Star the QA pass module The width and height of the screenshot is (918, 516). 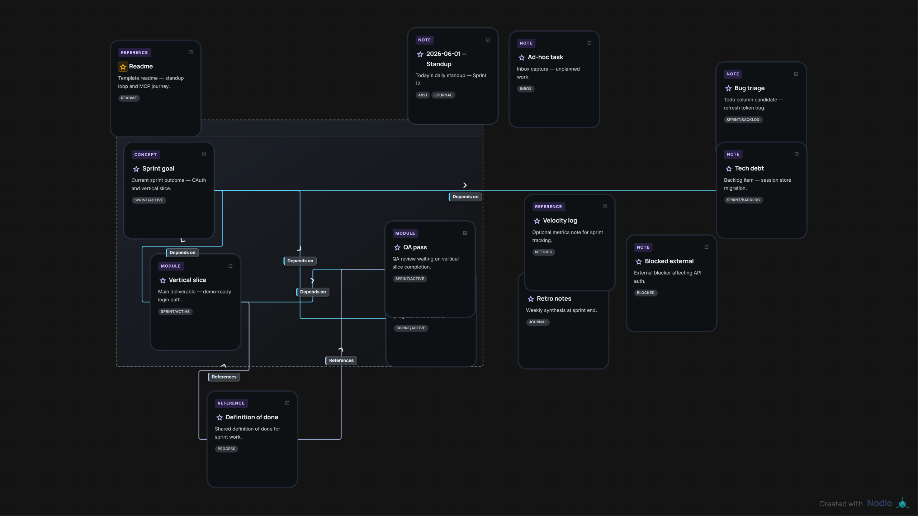pos(397,247)
